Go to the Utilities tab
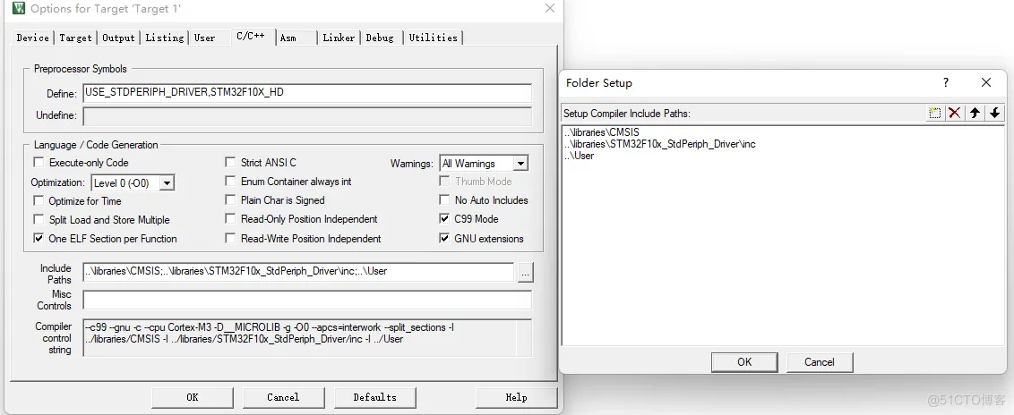1014x415 pixels. coord(434,38)
